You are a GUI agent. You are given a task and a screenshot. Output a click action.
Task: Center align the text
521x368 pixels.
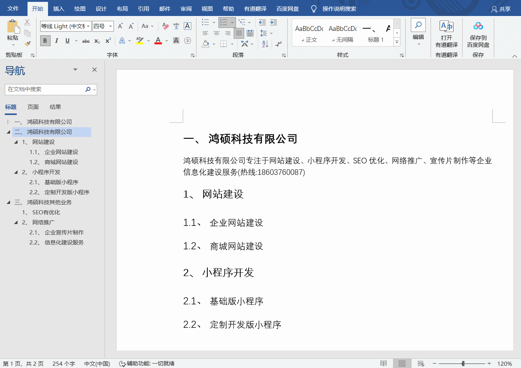click(x=217, y=33)
